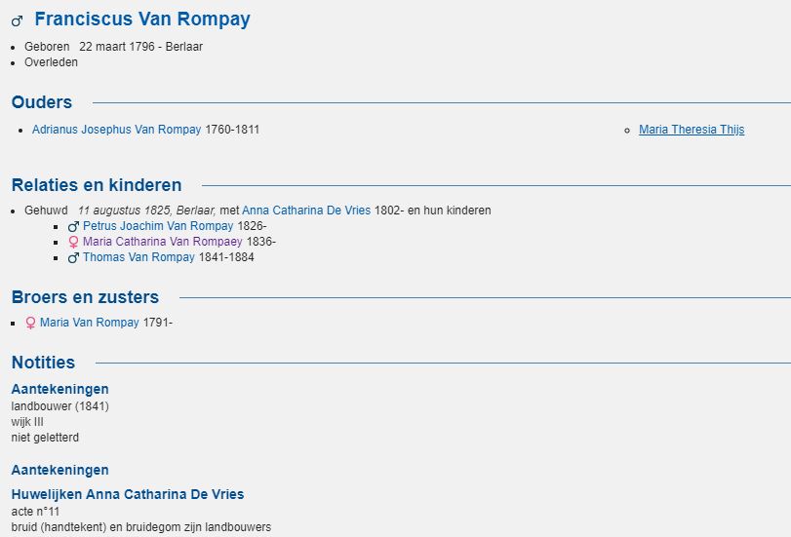
Task: Click male icon next to Thomas Van Rompay
Action: pos(74,257)
